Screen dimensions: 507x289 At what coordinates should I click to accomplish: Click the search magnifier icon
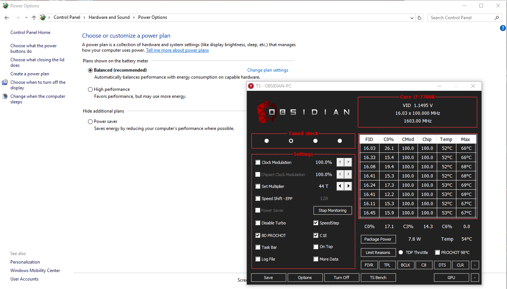(497, 18)
